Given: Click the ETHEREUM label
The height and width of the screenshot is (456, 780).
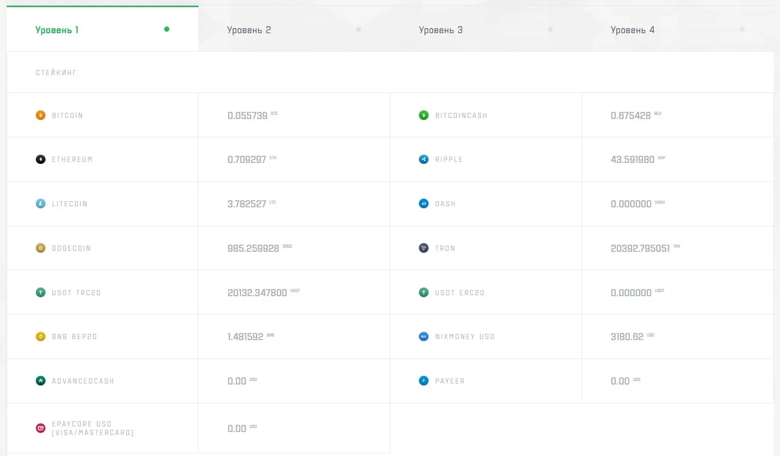Looking at the screenshot, I should coord(72,159).
